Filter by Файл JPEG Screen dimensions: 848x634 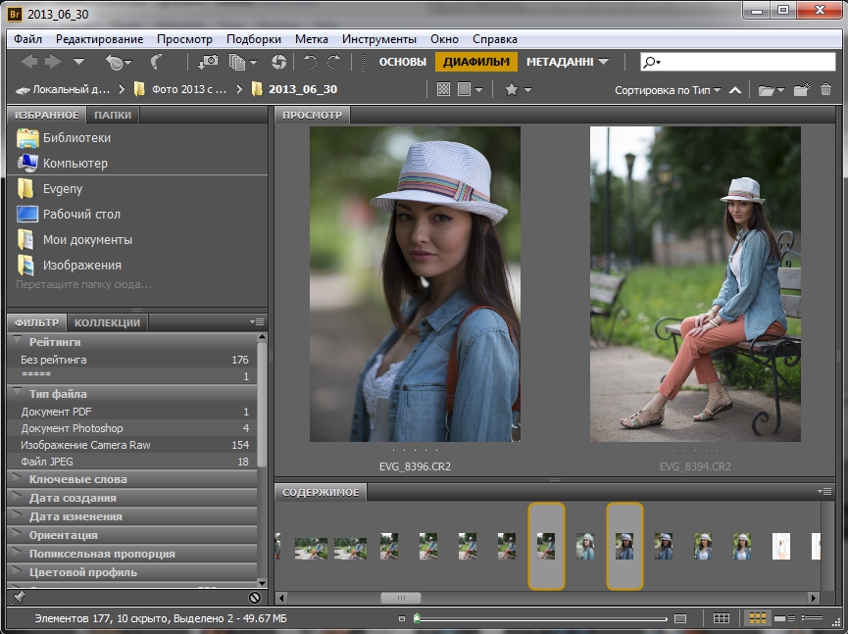click(133, 462)
